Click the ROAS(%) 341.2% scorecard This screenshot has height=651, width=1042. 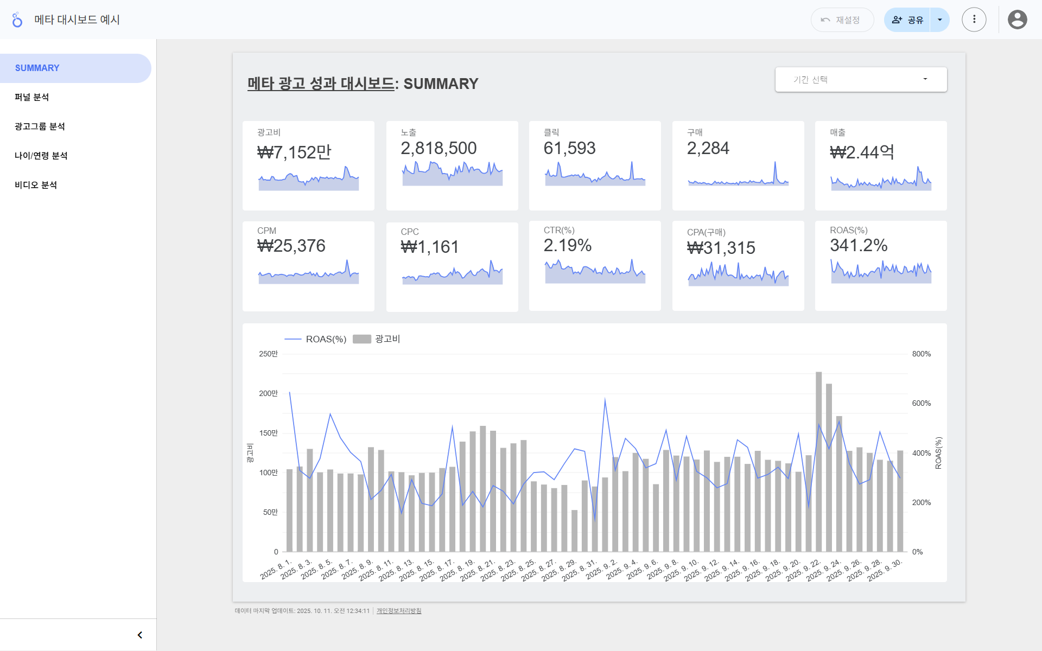880,265
